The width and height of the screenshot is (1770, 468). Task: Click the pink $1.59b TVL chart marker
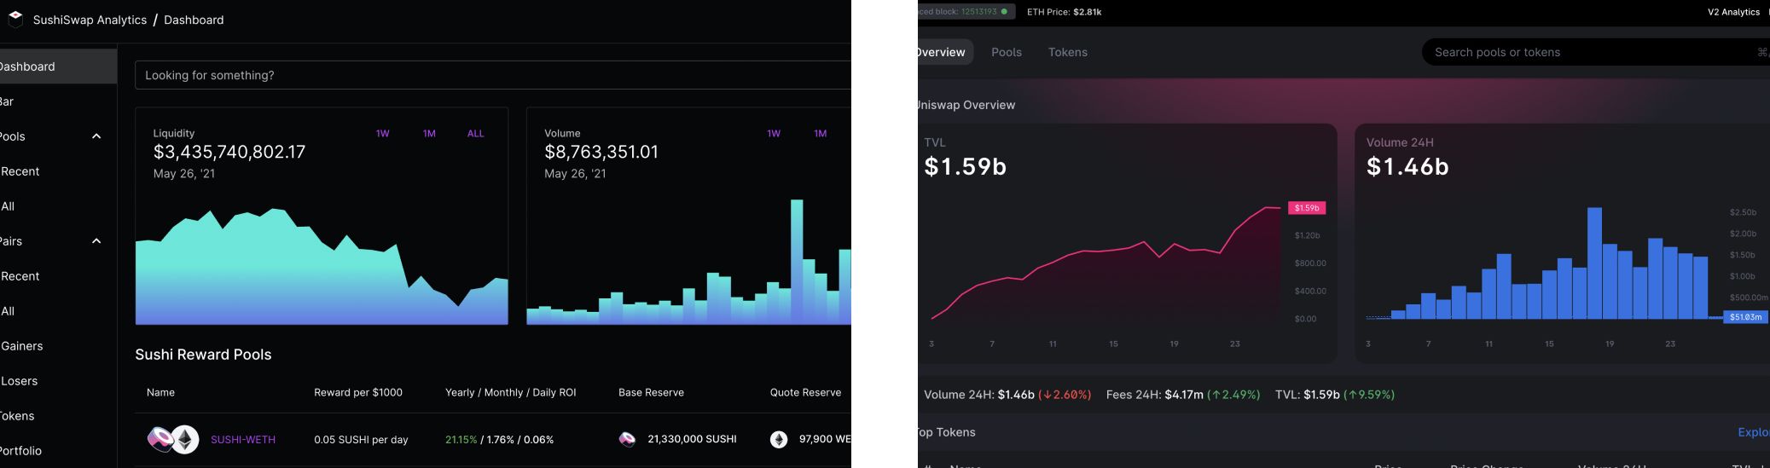1306,208
